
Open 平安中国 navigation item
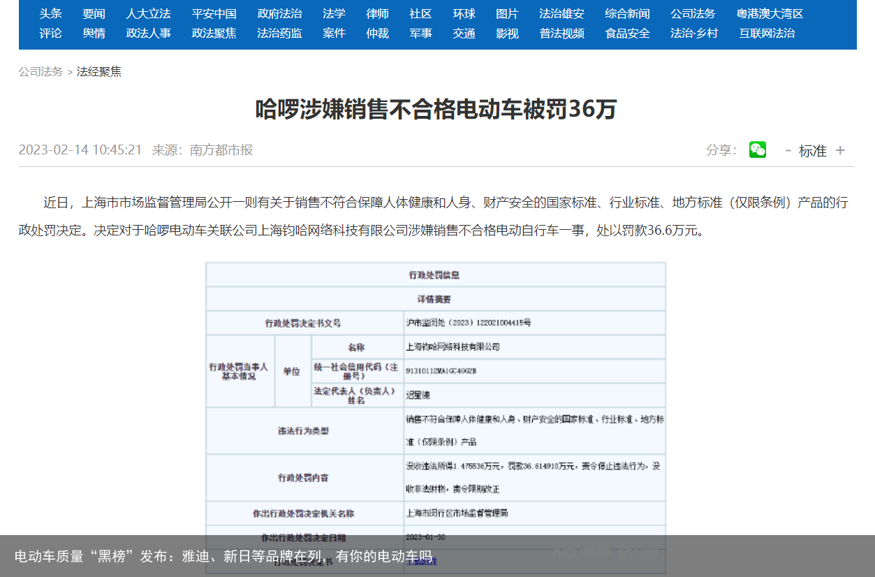pos(214,13)
